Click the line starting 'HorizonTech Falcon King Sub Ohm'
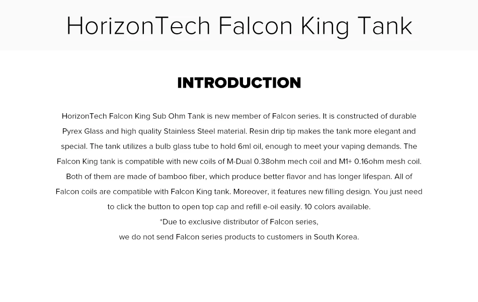The width and height of the screenshot is (478, 302). 239,116
